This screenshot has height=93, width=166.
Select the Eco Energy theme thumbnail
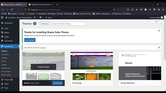[92, 66]
